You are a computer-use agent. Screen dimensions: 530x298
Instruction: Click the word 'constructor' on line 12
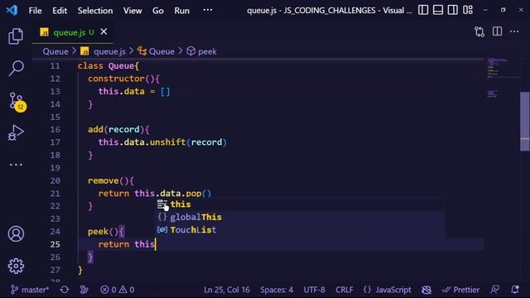point(116,79)
